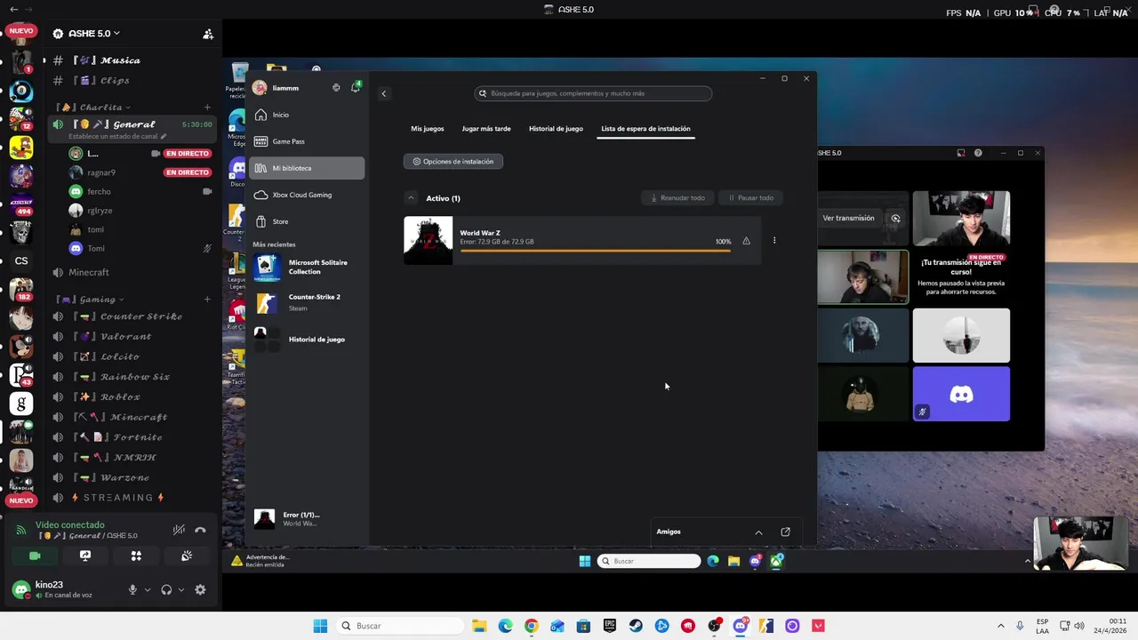Switch to Jugar más tarde tab

point(486,129)
